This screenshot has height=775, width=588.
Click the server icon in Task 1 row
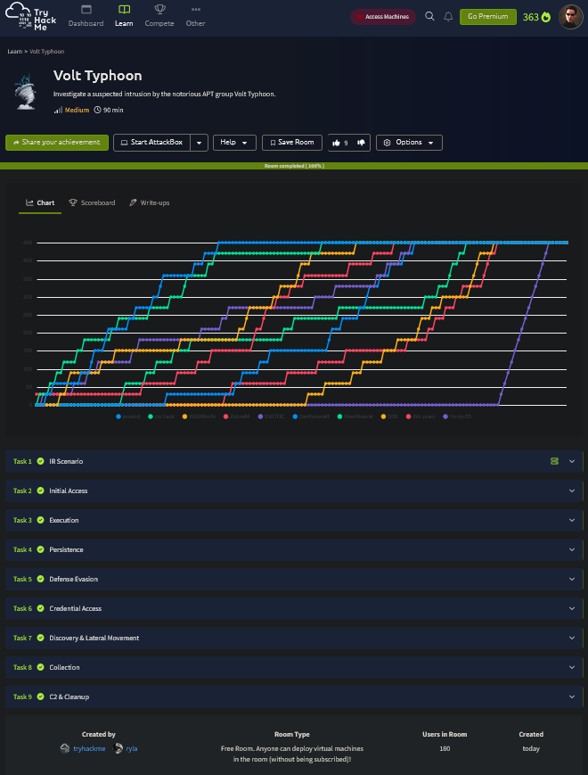click(554, 461)
